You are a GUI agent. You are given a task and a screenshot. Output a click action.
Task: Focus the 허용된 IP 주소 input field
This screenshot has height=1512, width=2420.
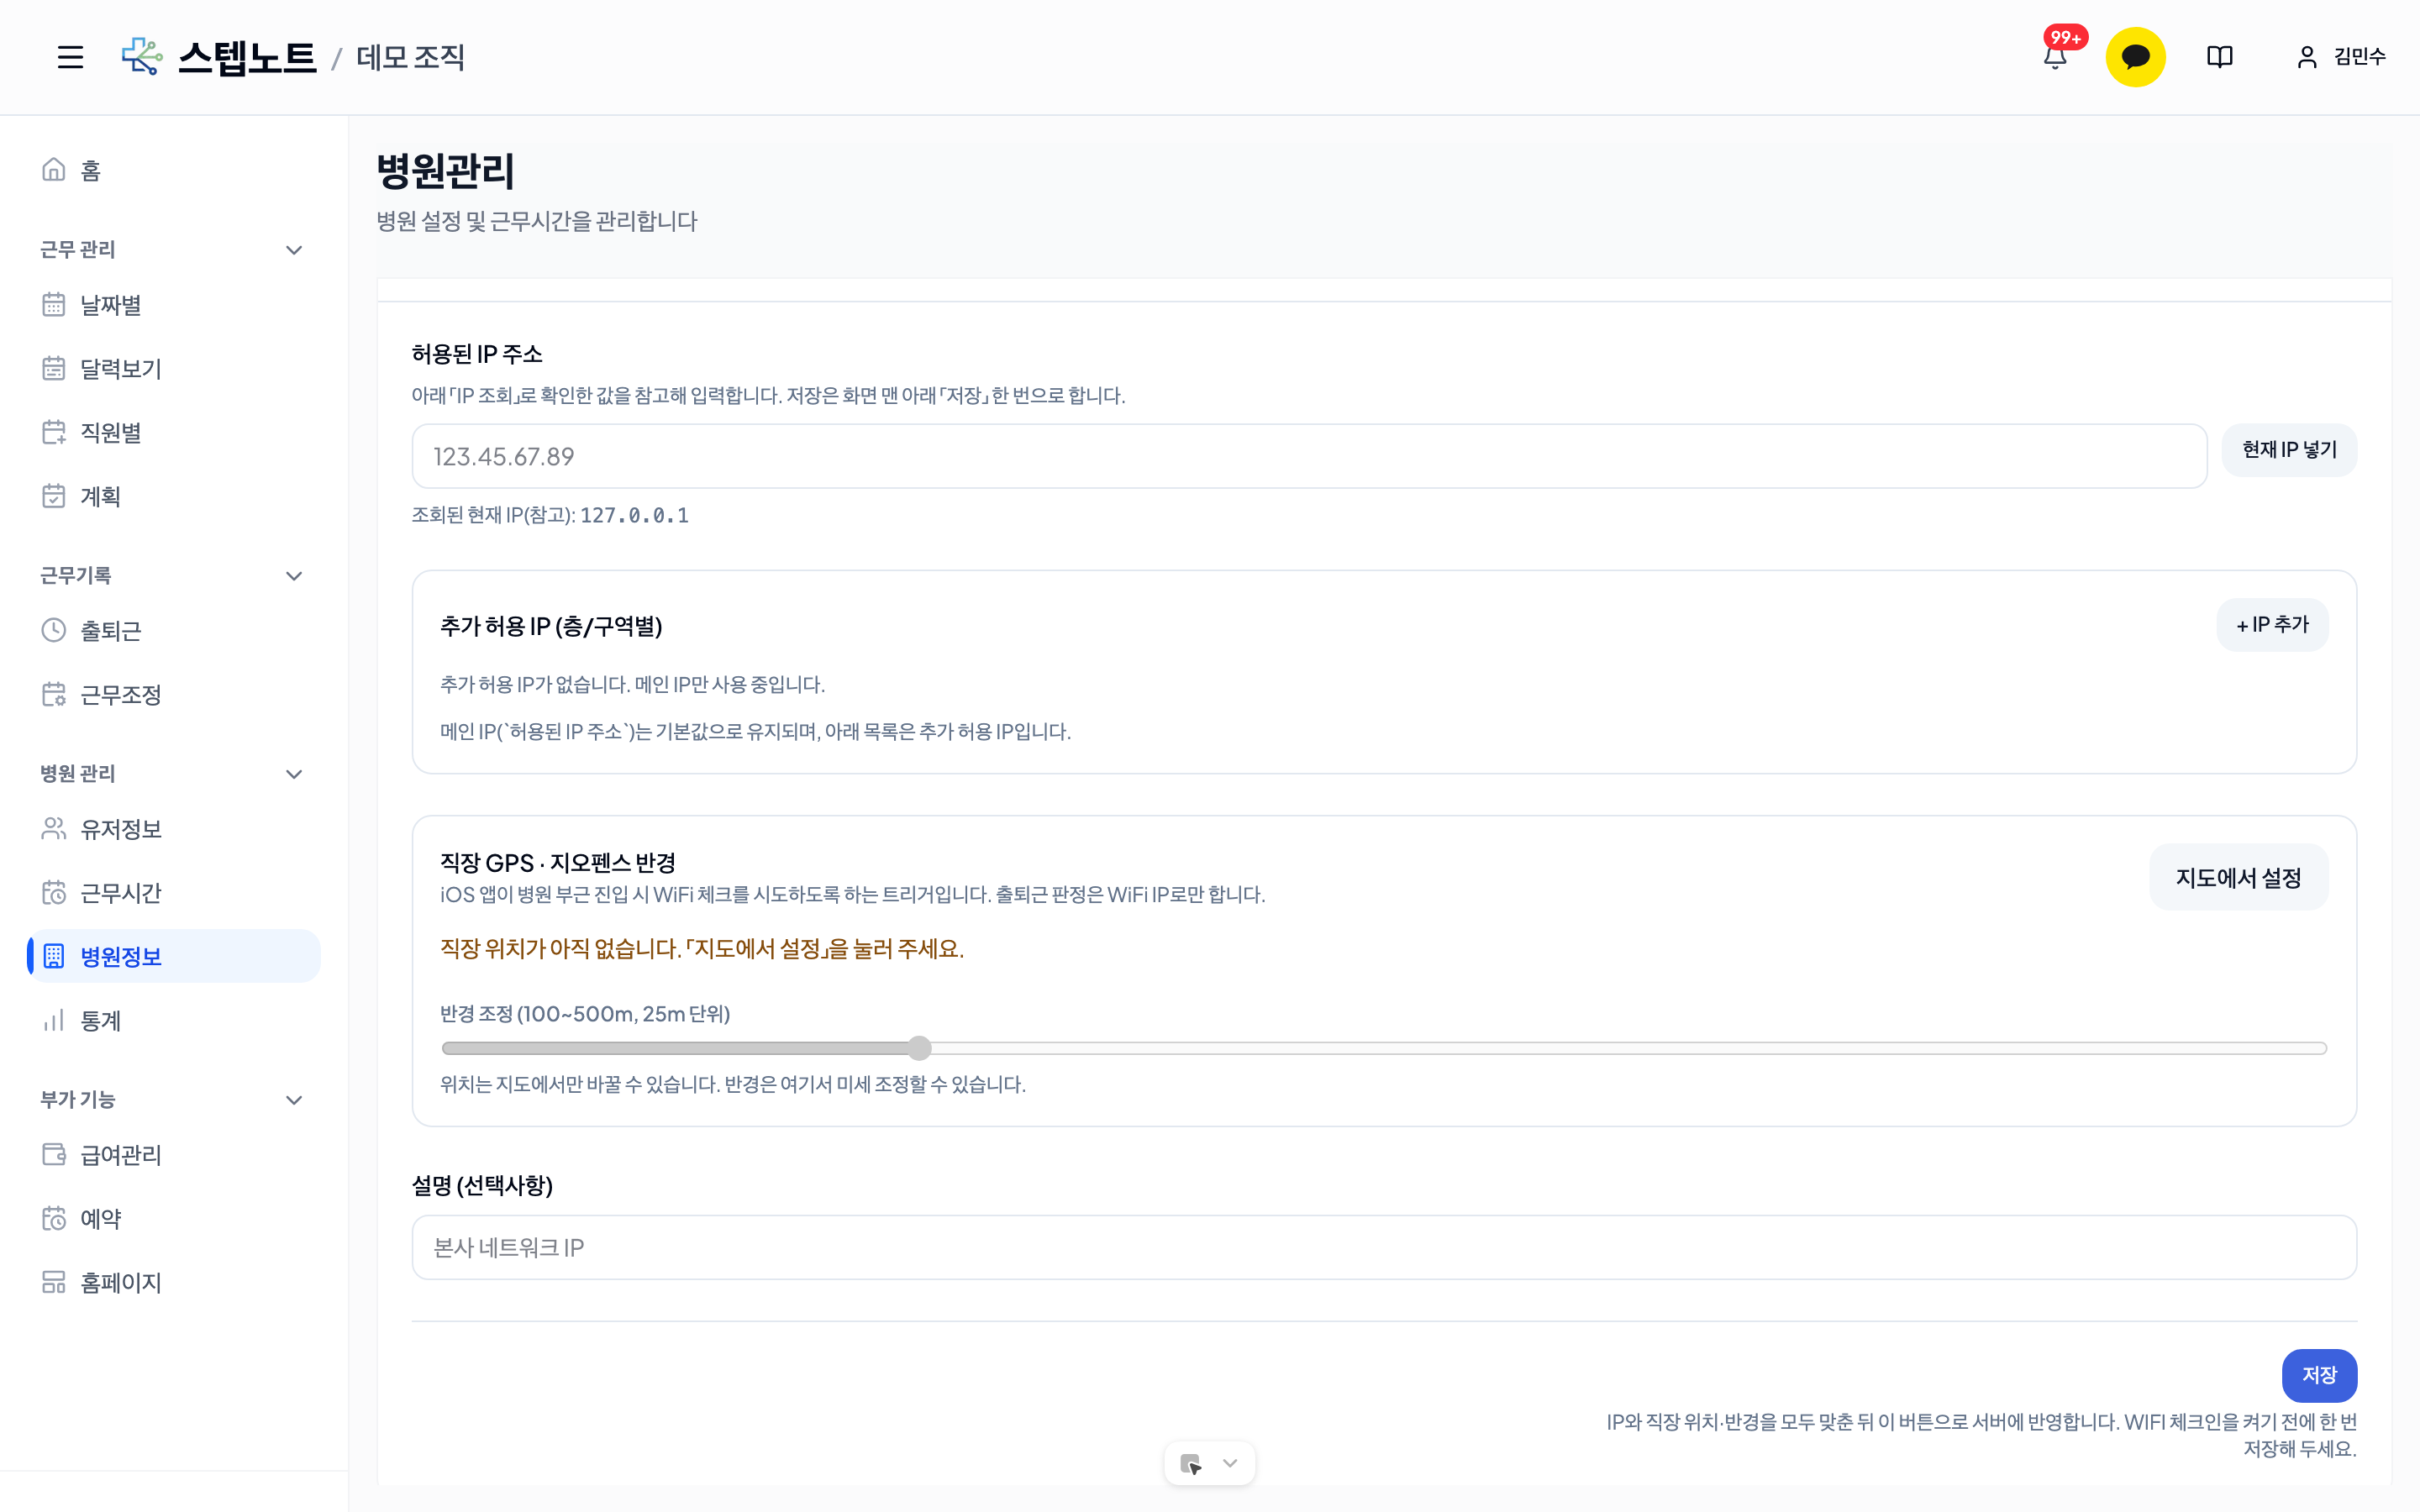tap(1309, 456)
